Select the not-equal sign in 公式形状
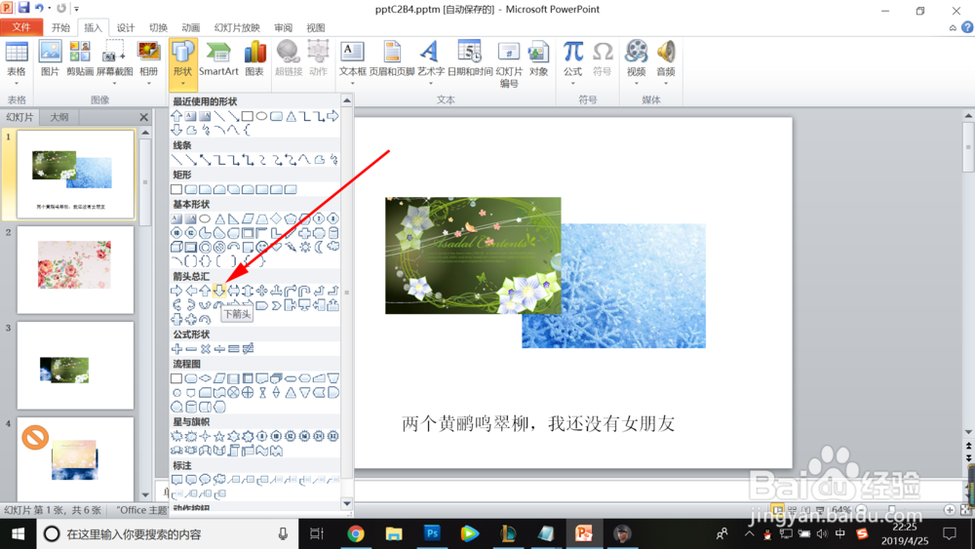The height and width of the screenshot is (549, 975). coord(248,349)
